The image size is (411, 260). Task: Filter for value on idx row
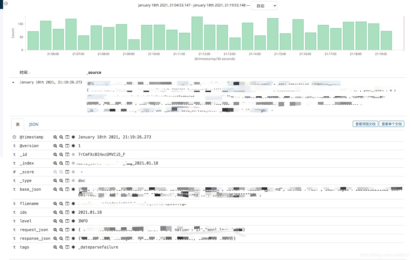tap(55, 213)
